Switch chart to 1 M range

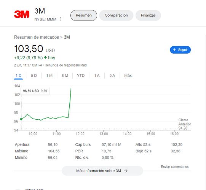(50, 76)
